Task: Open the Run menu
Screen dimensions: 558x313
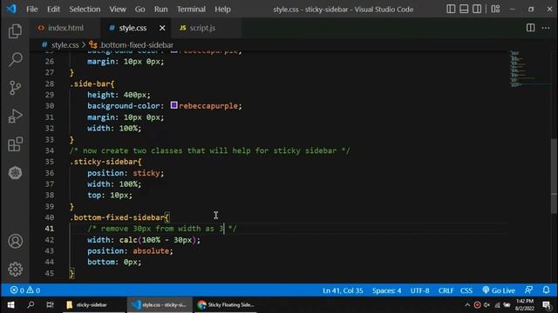Action: point(160,10)
